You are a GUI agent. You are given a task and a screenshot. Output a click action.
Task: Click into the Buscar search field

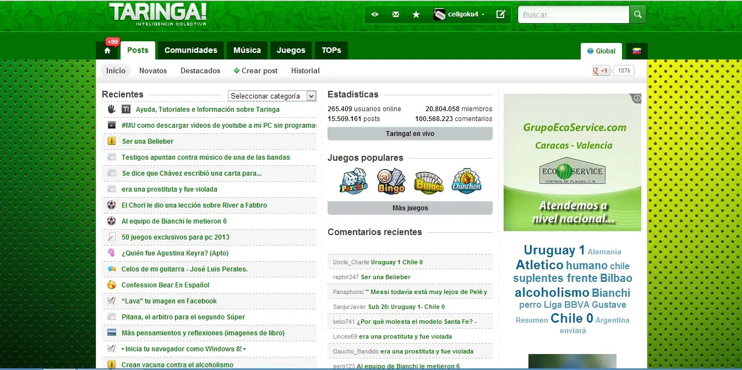574,15
